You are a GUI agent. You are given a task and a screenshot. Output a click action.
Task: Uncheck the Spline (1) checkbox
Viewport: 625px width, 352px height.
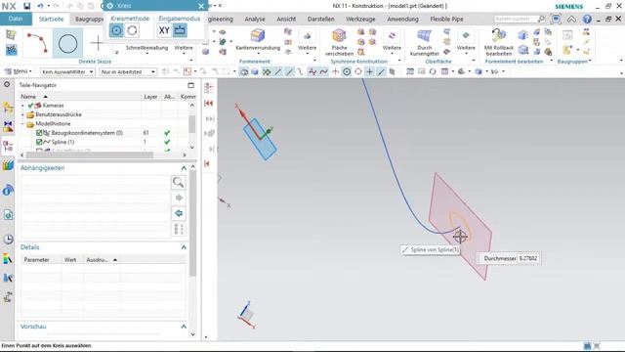39,142
